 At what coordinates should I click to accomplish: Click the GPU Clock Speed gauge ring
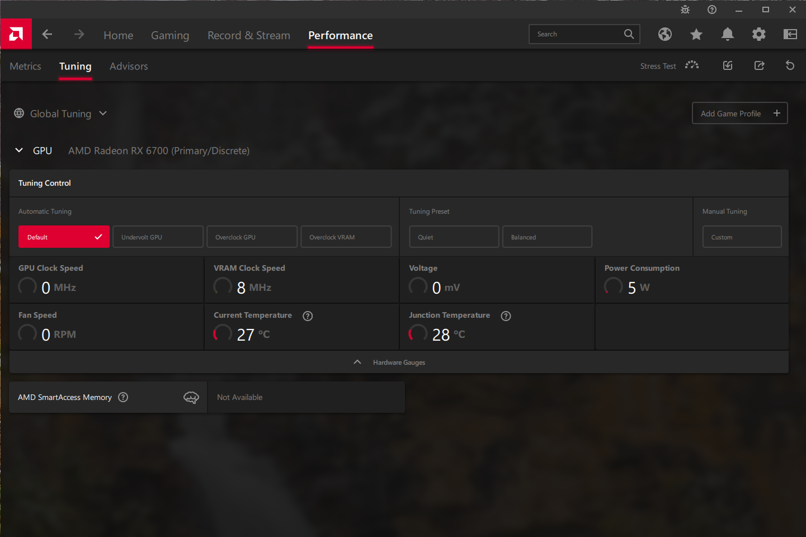pyautogui.click(x=27, y=286)
